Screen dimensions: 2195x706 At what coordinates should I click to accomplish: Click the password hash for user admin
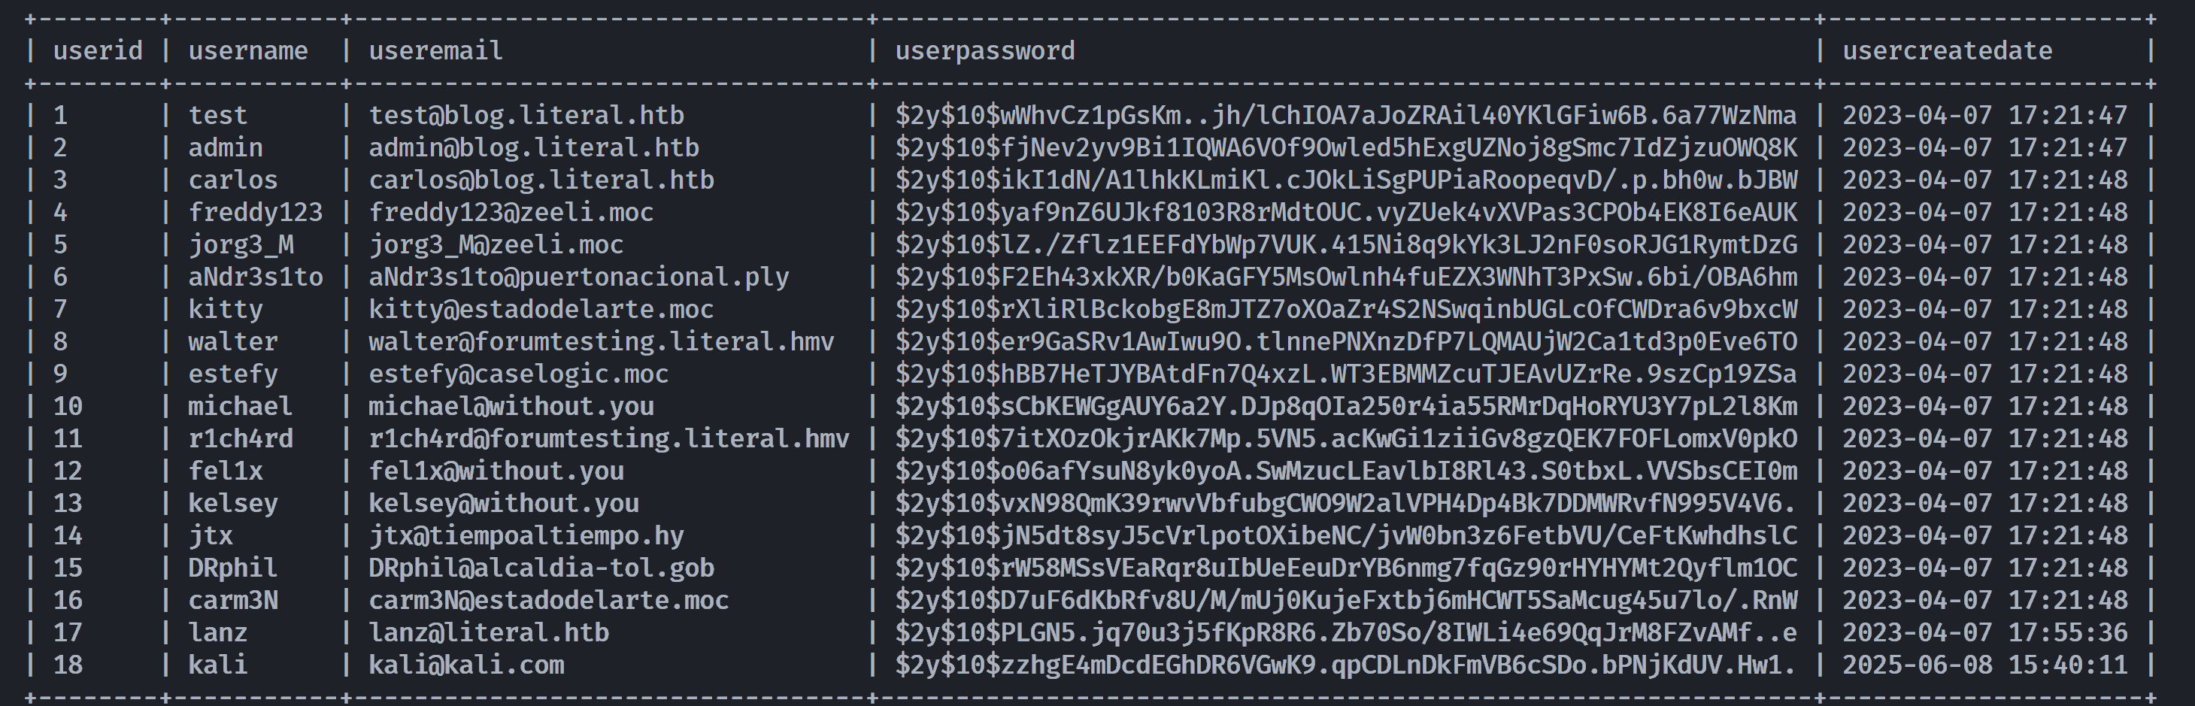coord(1345,148)
